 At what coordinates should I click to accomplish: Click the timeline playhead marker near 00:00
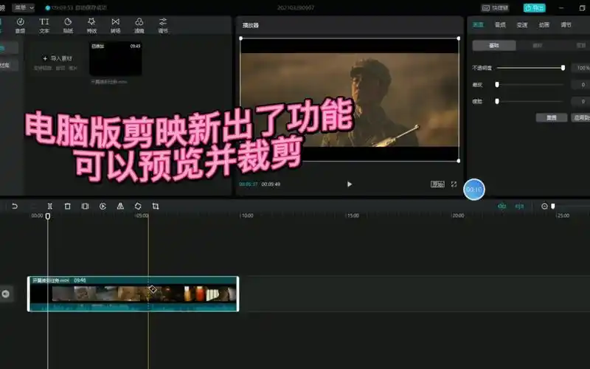click(x=48, y=216)
